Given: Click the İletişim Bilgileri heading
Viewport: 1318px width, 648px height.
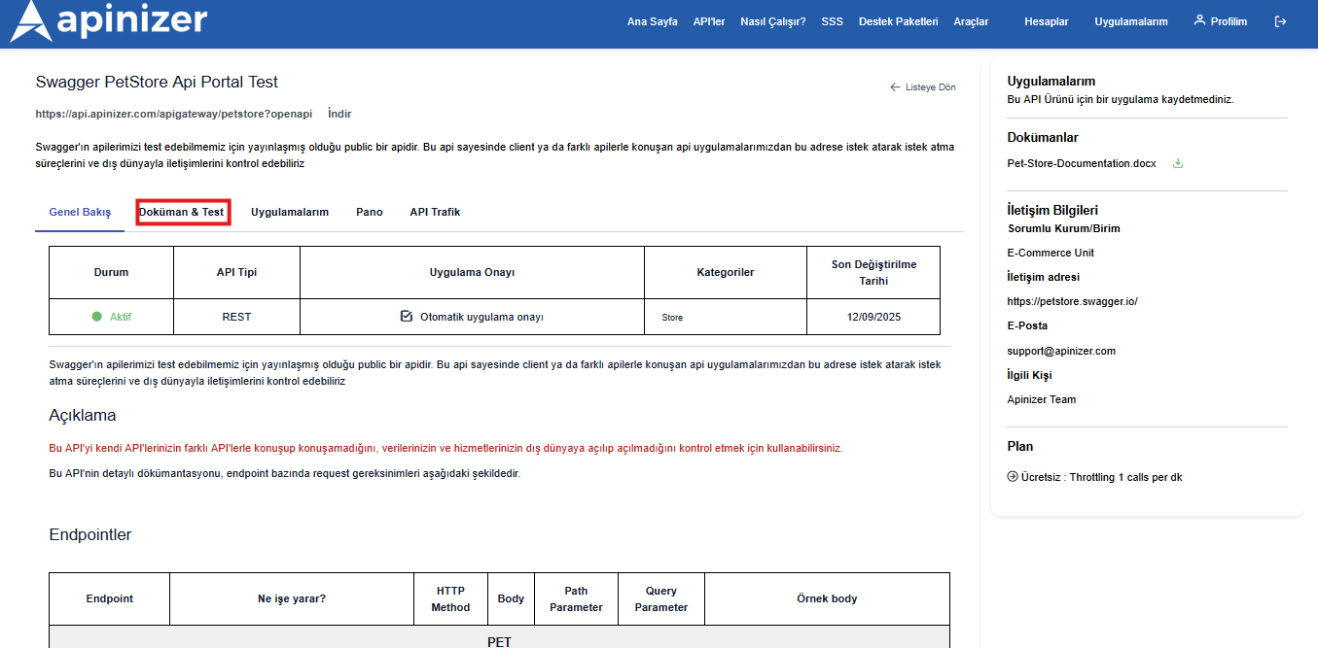Looking at the screenshot, I should tap(1052, 210).
